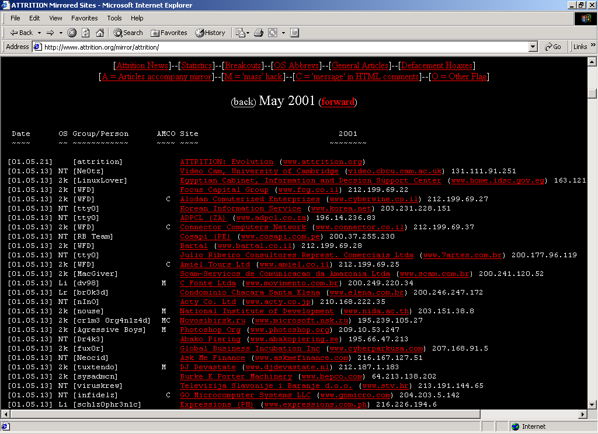Click the Internet zone globe icon
Viewport: 598px width, 434px height.
(x=516, y=426)
